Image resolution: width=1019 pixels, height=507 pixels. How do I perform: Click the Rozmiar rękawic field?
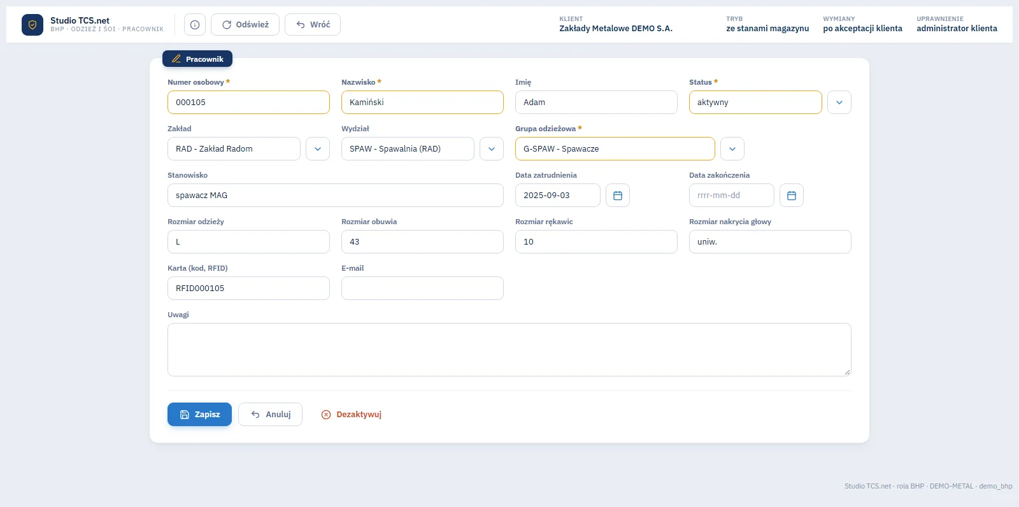pos(596,242)
